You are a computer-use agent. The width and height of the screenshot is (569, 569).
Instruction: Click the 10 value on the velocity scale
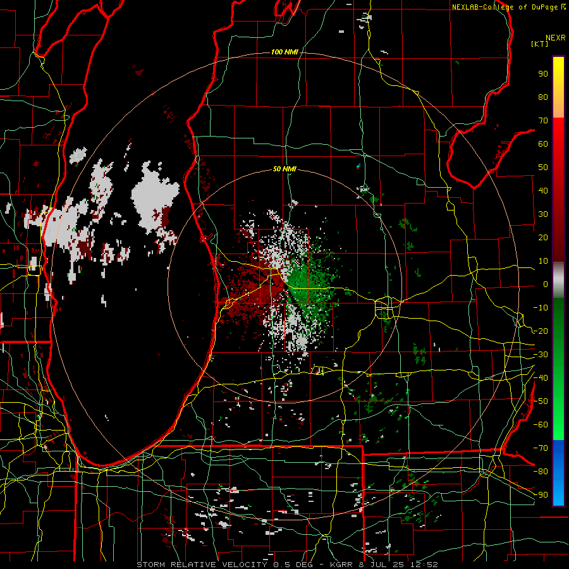point(543,261)
